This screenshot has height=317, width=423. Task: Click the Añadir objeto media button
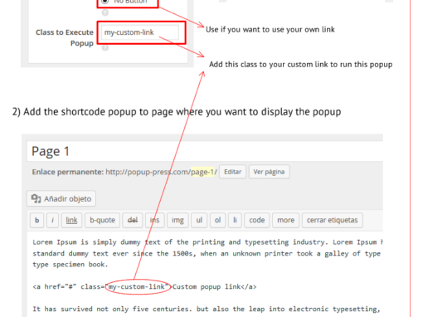61,198
